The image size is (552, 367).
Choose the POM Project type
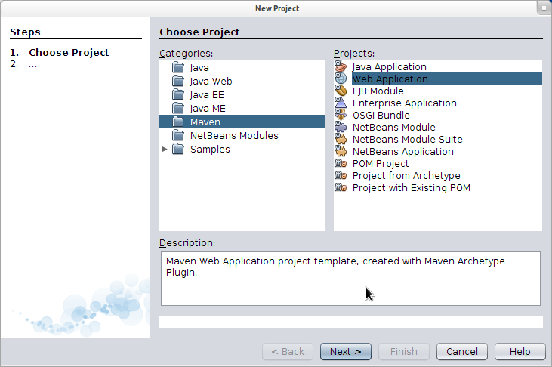pyautogui.click(x=381, y=164)
